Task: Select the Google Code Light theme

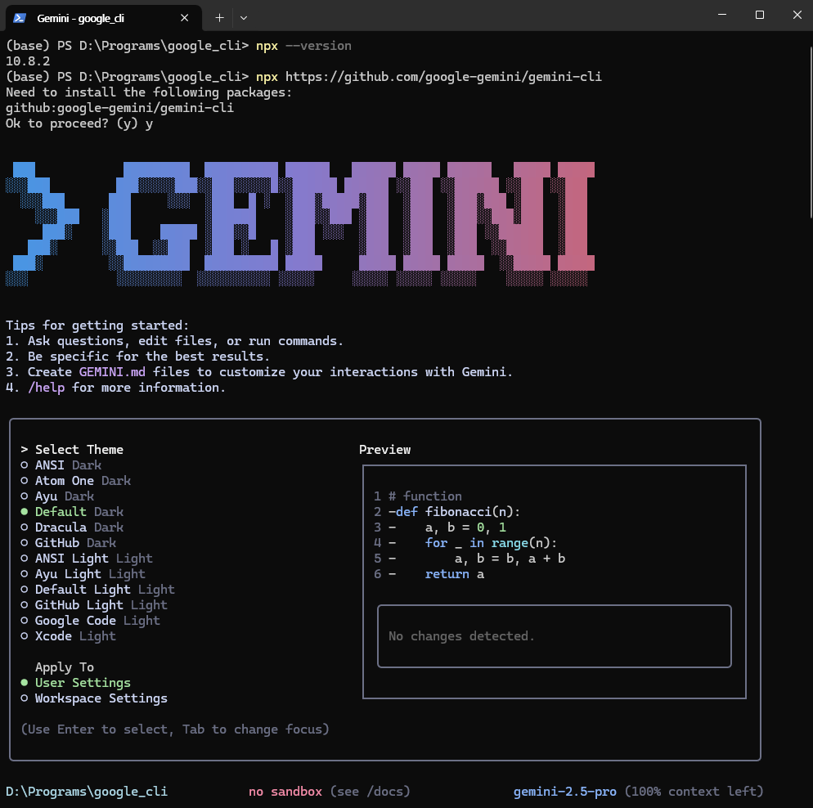Action: (x=90, y=621)
